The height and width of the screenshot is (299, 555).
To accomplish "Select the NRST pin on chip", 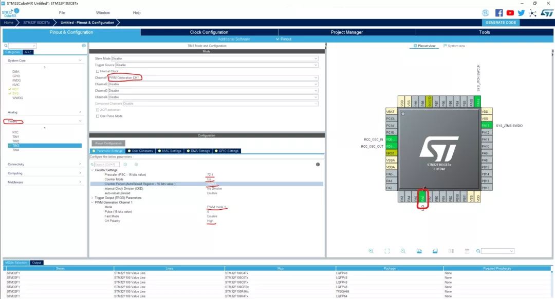I will click(x=391, y=153).
